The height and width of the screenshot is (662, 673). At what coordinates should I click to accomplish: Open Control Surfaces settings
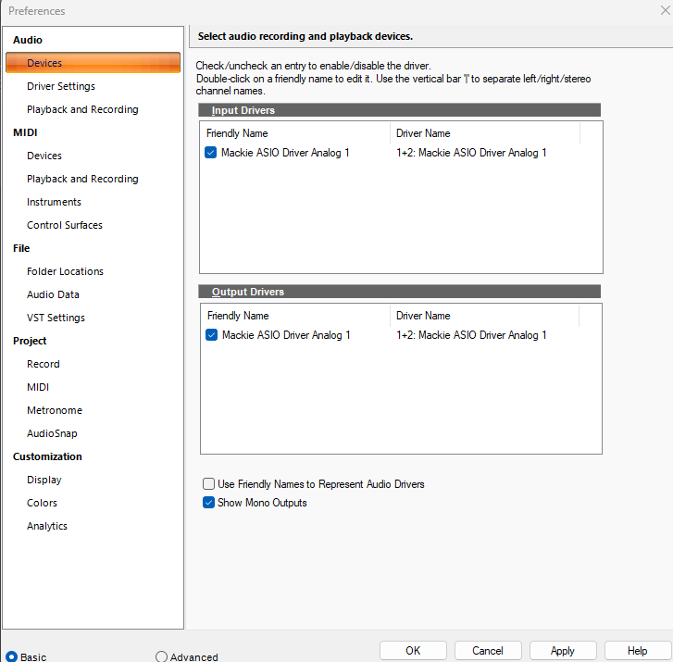coord(65,225)
